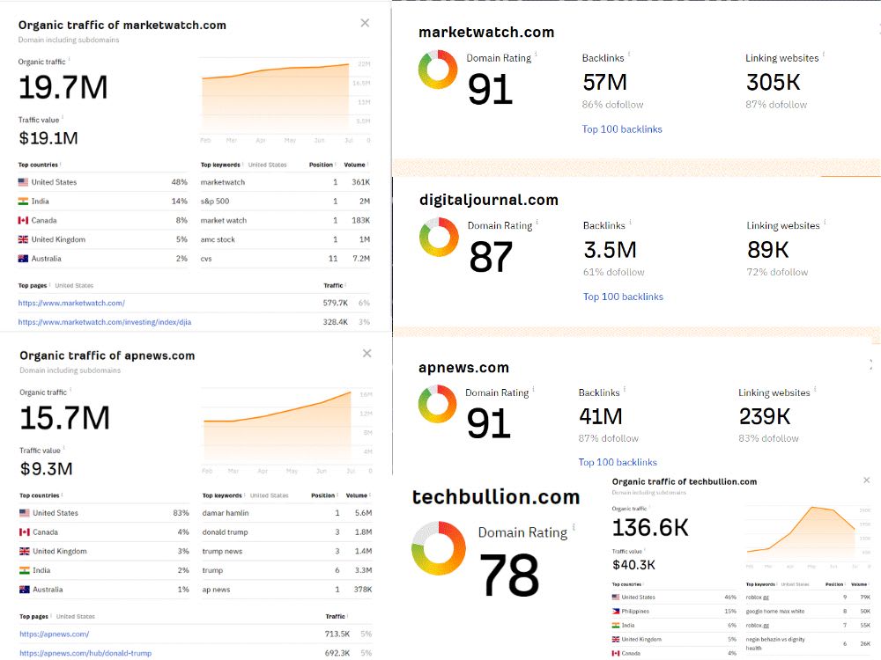Click the India flag in apnews countries
881x660 pixels.
pyautogui.click(x=24, y=570)
